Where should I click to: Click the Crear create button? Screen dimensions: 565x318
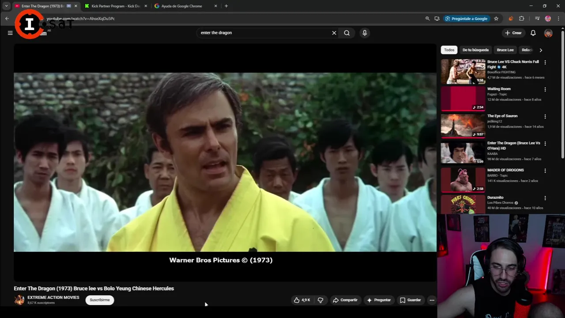pyautogui.click(x=513, y=33)
